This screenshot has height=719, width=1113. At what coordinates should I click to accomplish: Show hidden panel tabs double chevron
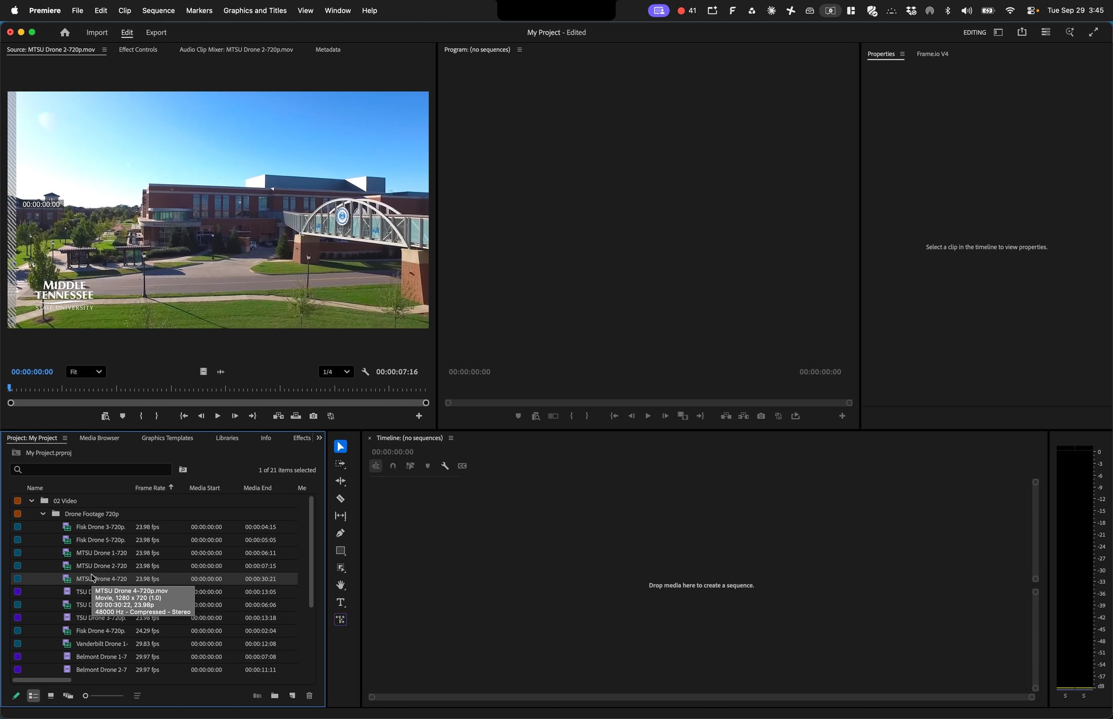[x=319, y=438]
